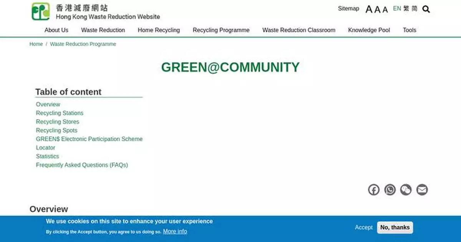
Task: Share the page via the Facebook icon
Action: 373,189
